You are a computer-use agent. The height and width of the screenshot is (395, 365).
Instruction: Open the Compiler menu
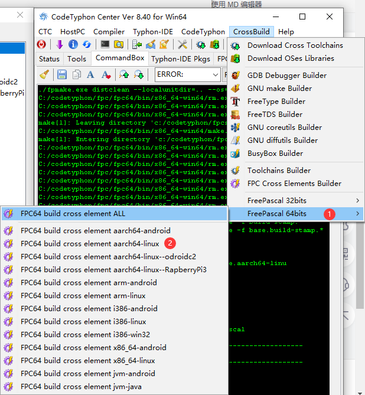[x=109, y=32]
